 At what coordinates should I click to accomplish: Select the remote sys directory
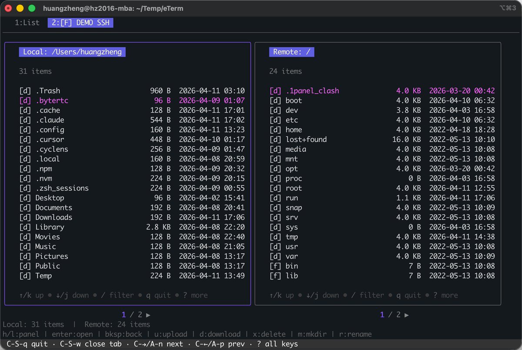pyautogui.click(x=382, y=227)
